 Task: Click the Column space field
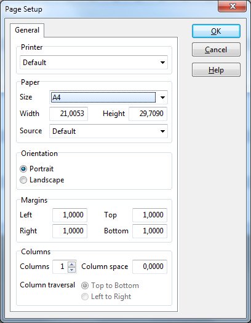(150, 267)
